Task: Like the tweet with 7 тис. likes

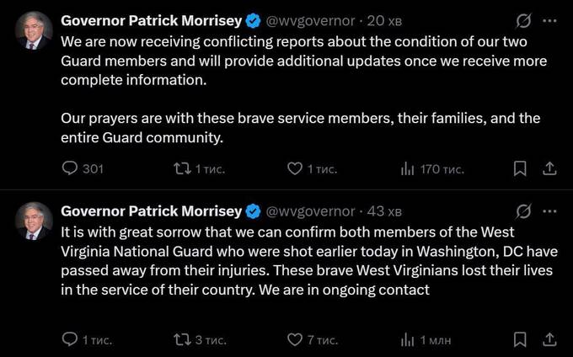Action: click(295, 339)
